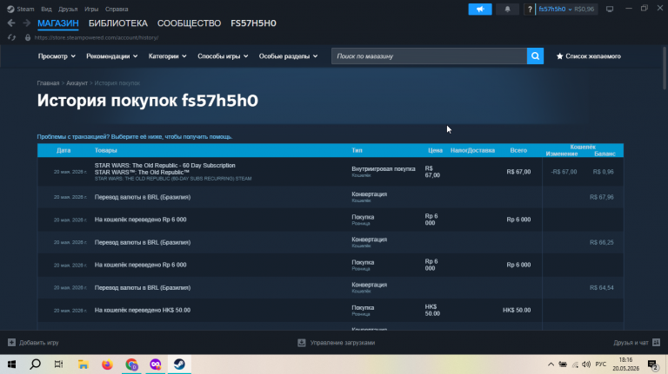Open Chrome from the taskbar
668x374 pixels.
(131, 364)
